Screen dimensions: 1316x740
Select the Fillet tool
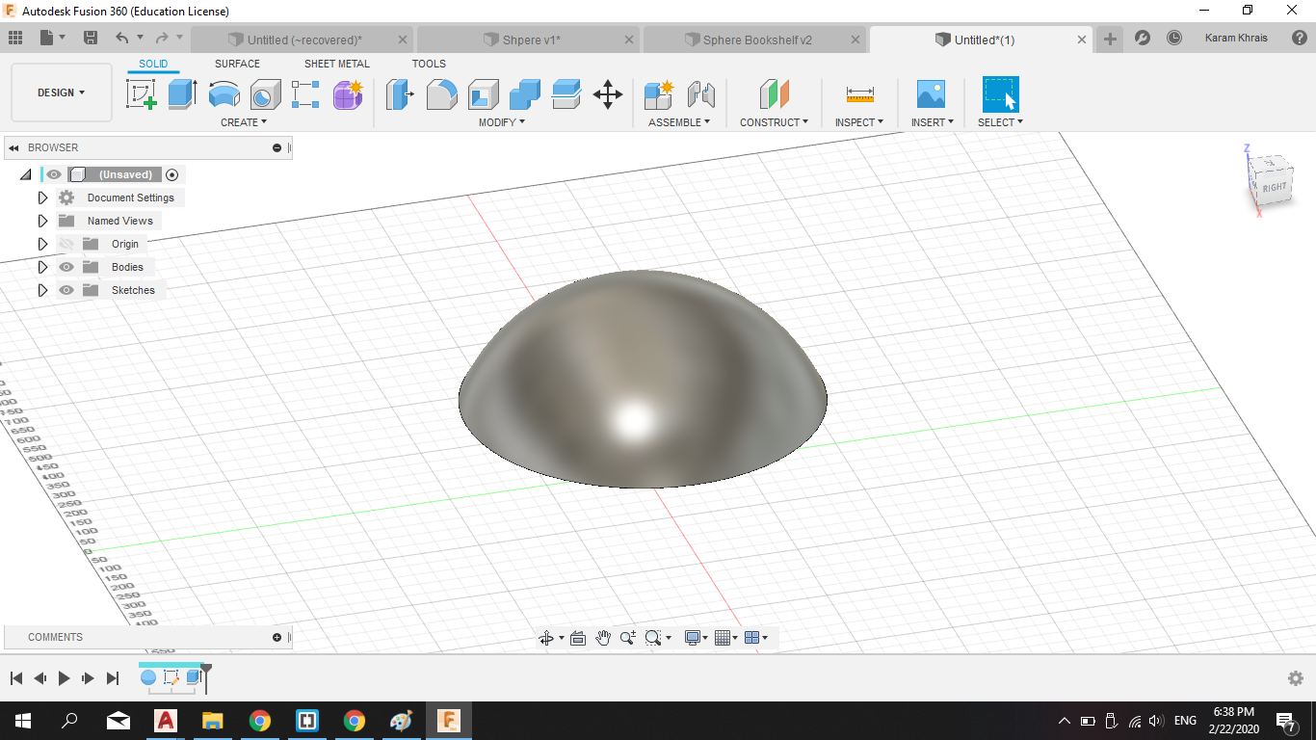[441, 94]
